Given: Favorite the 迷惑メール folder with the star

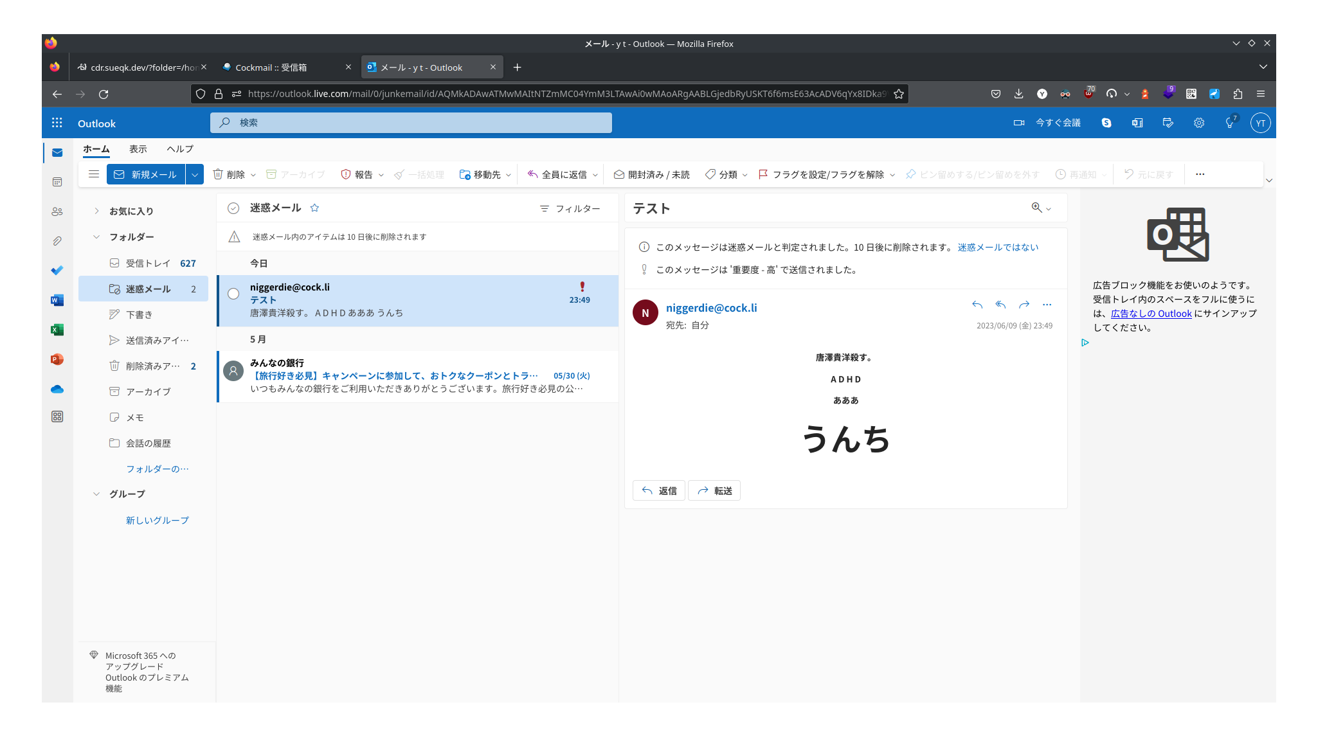Looking at the screenshot, I should [x=314, y=208].
